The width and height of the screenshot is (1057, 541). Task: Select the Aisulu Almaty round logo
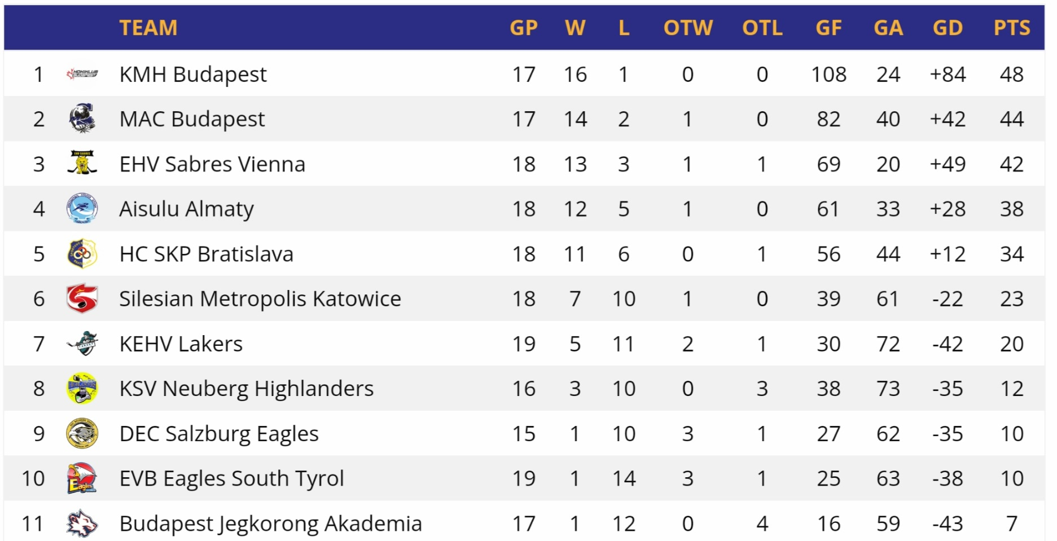coord(82,208)
